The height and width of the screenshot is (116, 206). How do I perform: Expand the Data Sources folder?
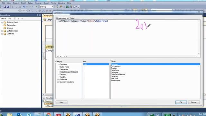(2, 31)
